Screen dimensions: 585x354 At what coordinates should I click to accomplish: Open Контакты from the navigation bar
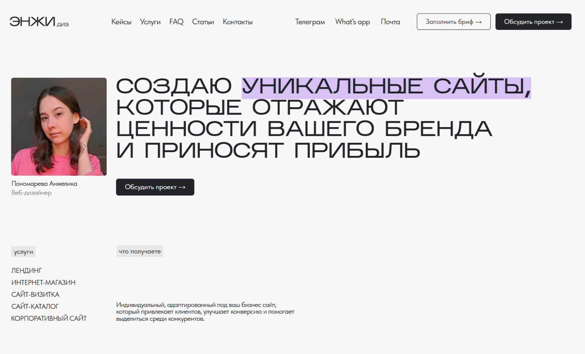[x=238, y=22]
